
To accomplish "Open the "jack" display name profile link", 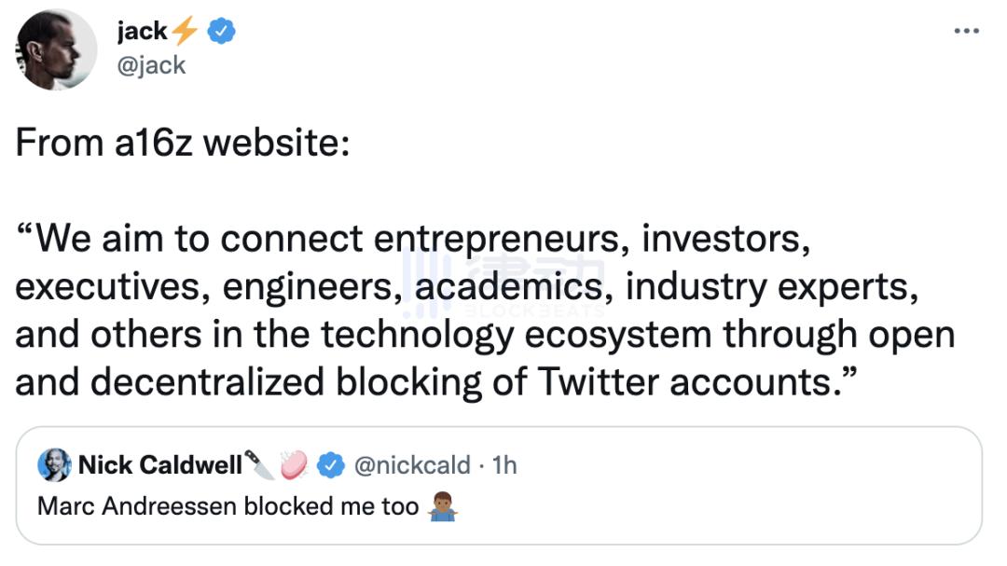I will pos(142,32).
